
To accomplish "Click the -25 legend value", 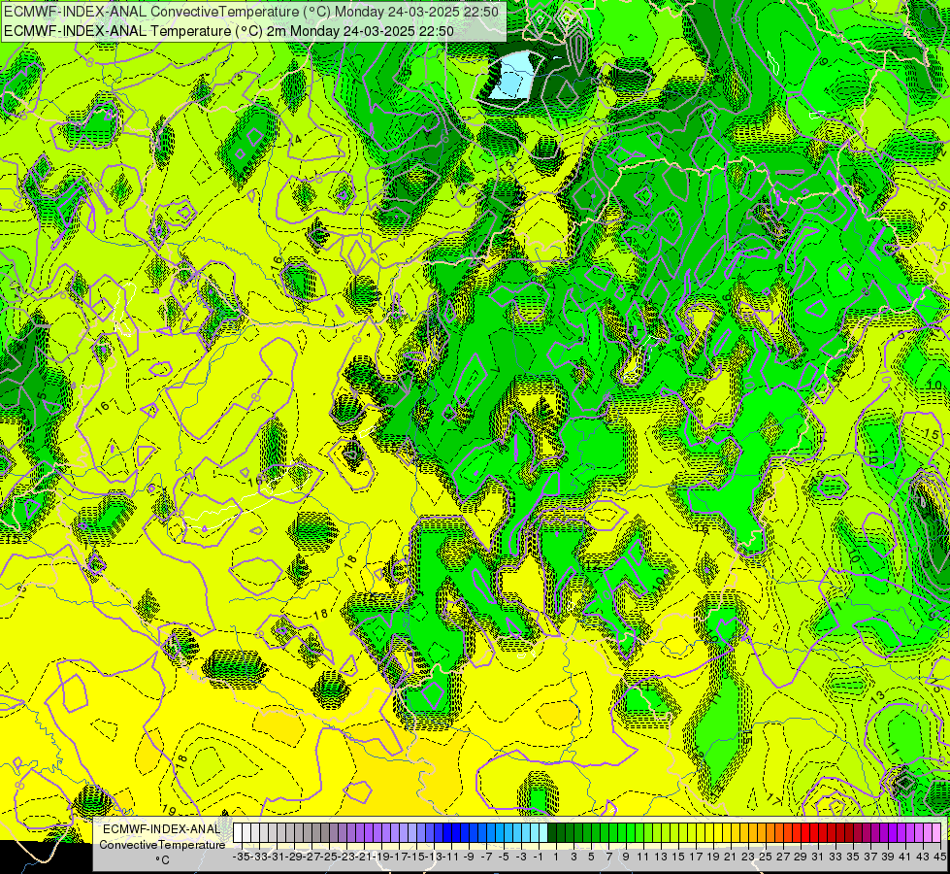I will pos(329,857).
